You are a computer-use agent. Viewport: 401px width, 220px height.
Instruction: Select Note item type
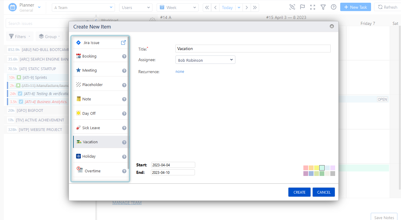[101, 99]
